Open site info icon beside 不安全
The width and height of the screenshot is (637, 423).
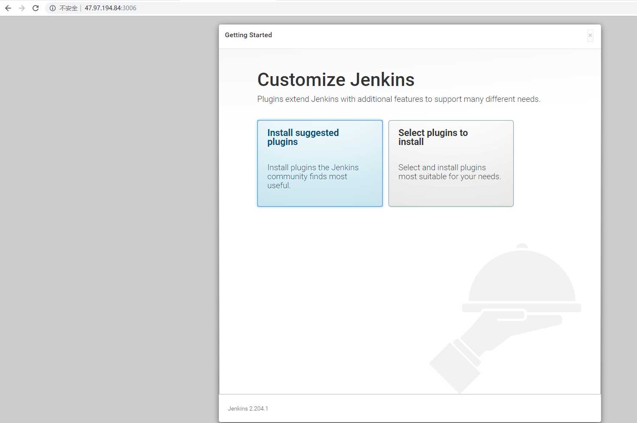click(x=53, y=8)
